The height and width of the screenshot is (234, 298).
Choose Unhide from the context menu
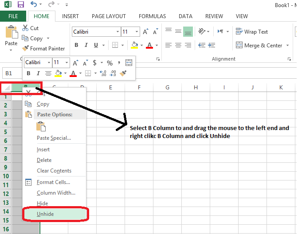tap(45, 214)
